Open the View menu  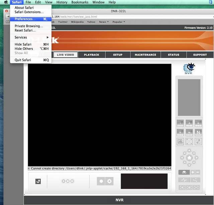coord(48,2)
